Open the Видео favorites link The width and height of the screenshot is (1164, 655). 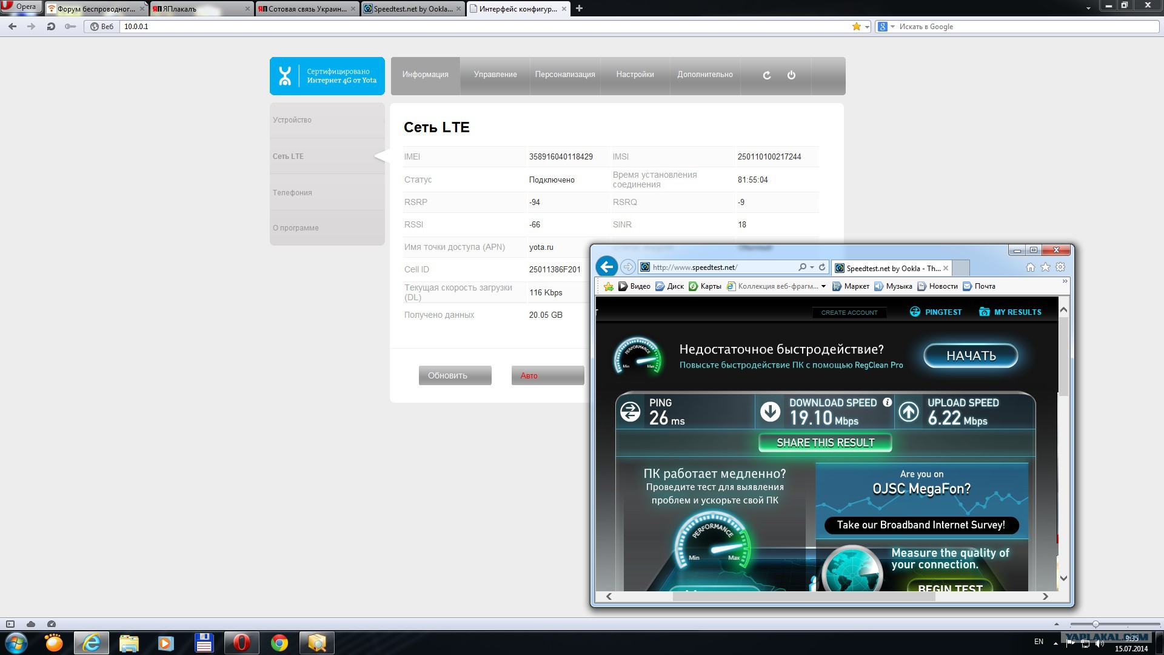pos(634,286)
